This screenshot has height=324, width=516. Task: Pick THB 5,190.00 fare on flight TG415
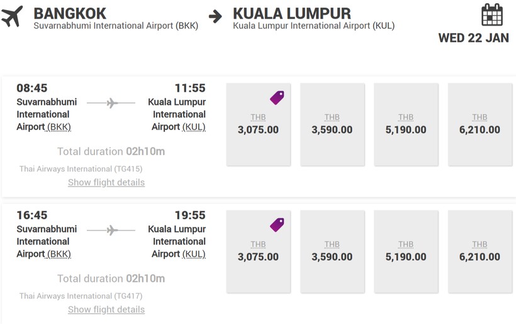406,125
